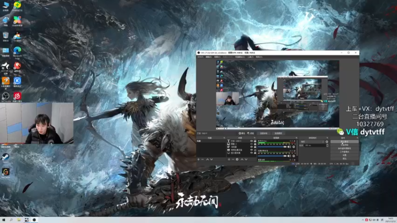Image resolution: width=397 pixels, height=223 pixels.
Task: Open the Recycle Bin desktop icon
Action: click(x=5, y=36)
